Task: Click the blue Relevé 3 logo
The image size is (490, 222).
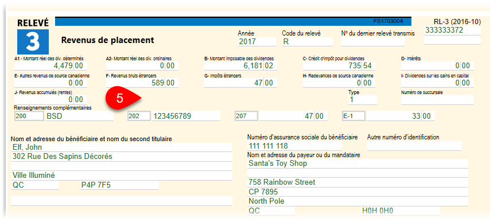Action: [33, 41]
